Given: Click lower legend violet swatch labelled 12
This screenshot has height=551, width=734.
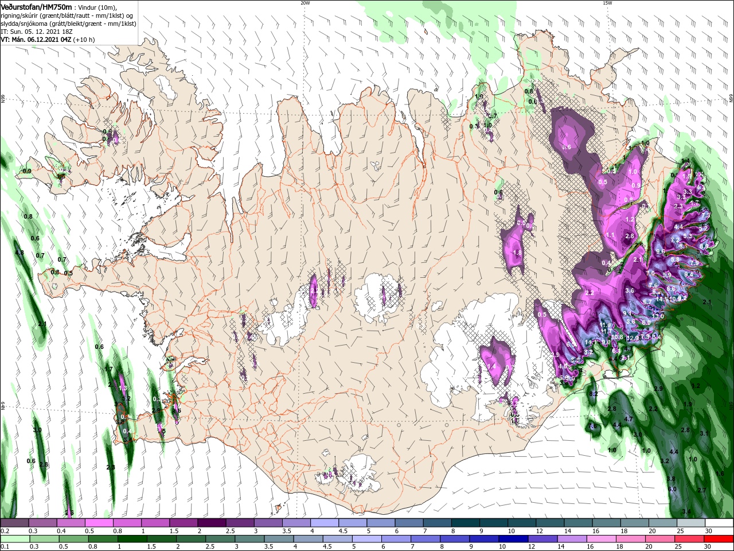Looking at the screenshot, I should tap(543, 539).
